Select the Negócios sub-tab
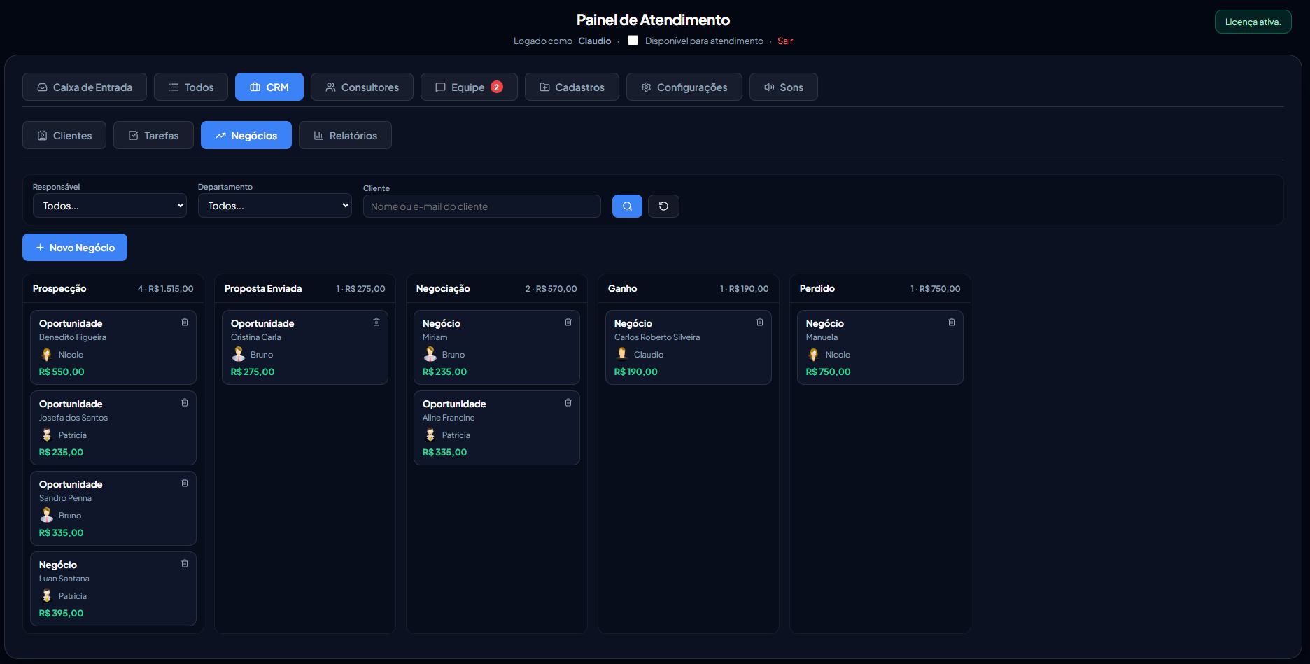The image size is (1310, 664). [246, 135]
